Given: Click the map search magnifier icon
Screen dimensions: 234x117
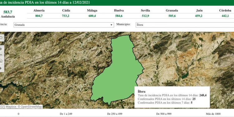Looking at the screenshot, I should [1, 38].
